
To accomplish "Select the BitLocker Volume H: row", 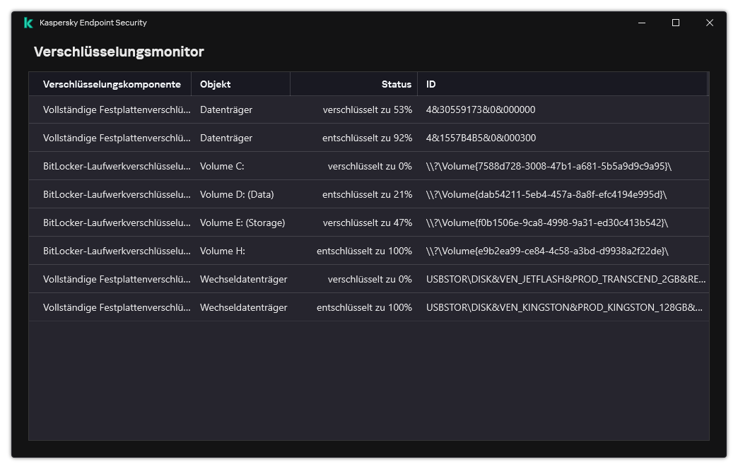I will [368, 251].
